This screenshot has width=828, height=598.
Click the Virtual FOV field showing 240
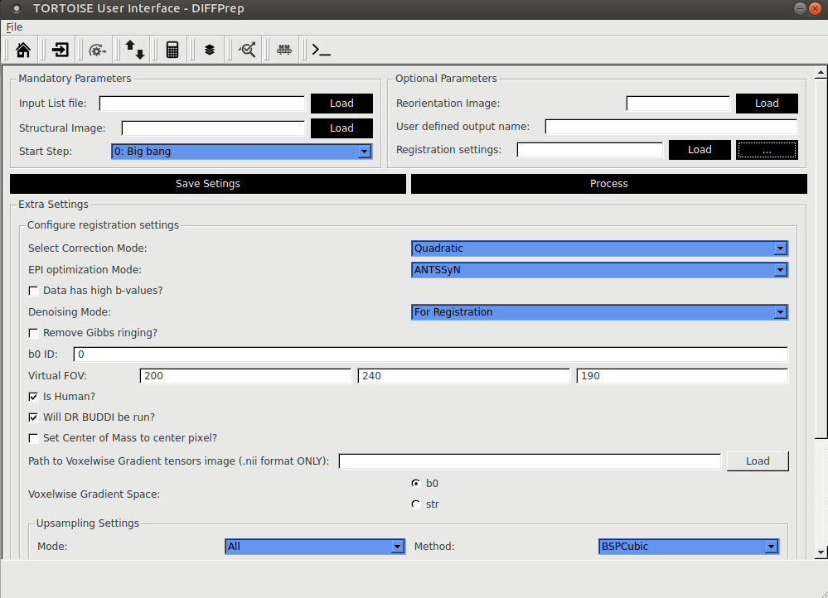(x=464, y=376)
